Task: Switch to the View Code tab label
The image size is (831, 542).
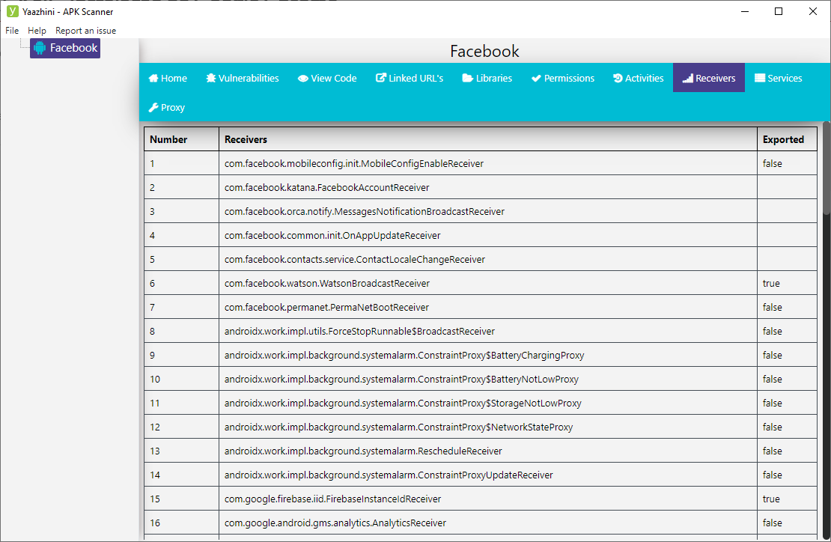Action: 334,79
